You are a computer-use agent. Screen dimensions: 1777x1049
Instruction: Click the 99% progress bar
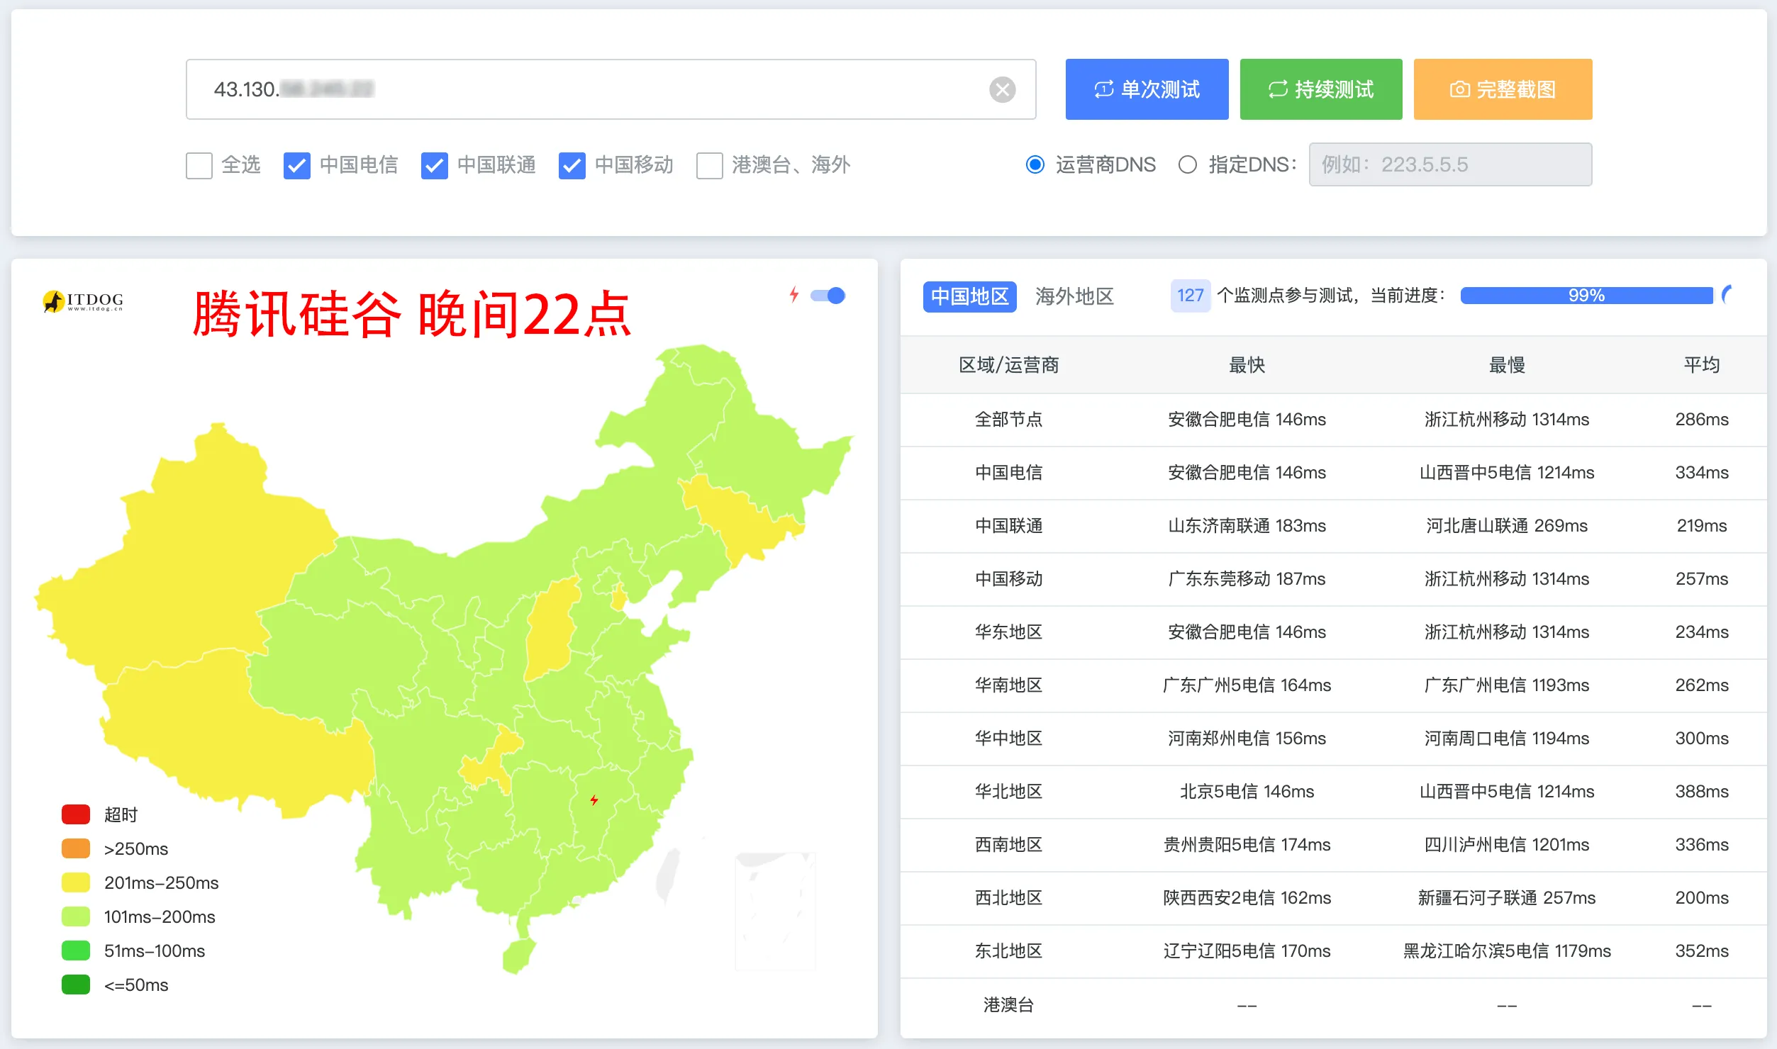1586,296
